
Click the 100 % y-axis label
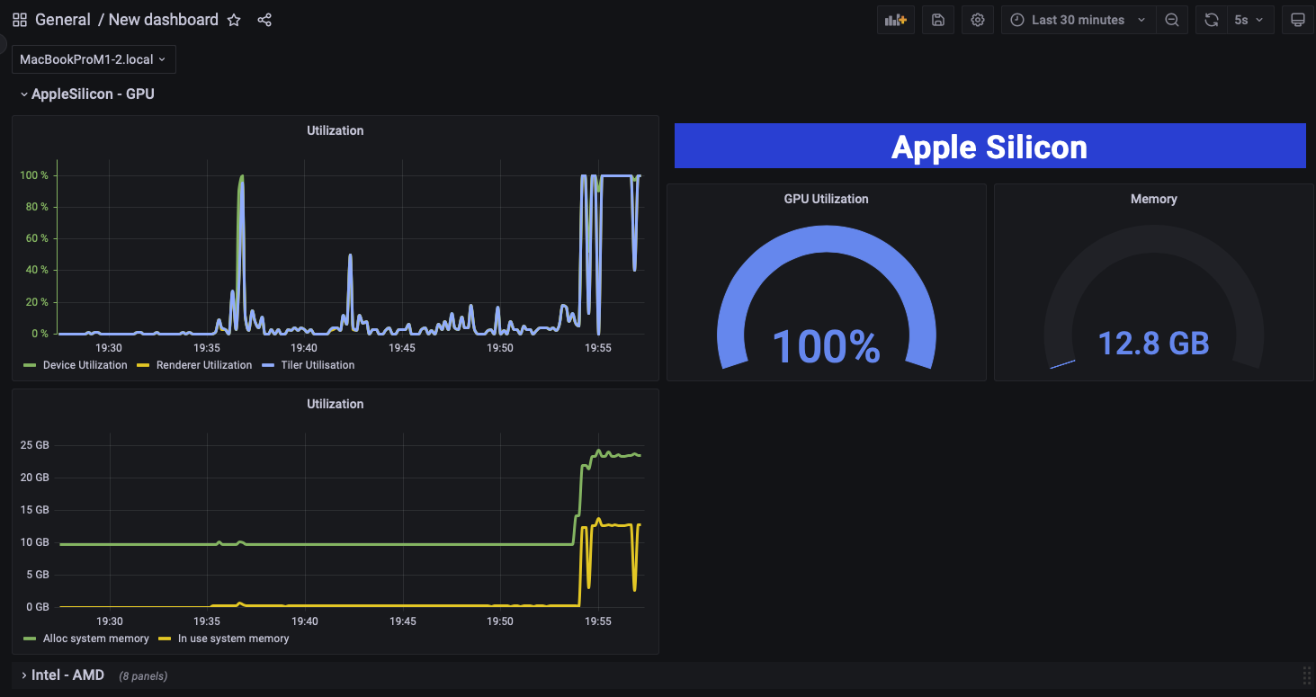click(x=35, y=175)
